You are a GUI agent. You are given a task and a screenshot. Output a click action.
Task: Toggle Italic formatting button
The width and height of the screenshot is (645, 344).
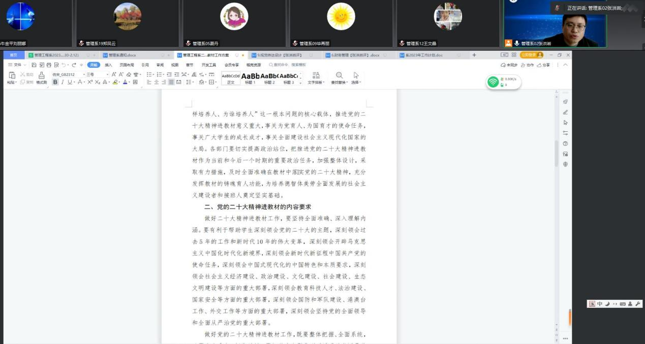(x=63, y=82)
